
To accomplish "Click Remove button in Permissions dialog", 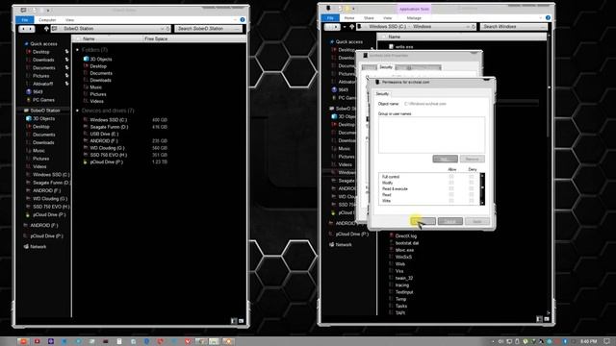I will tap(473, 159).
